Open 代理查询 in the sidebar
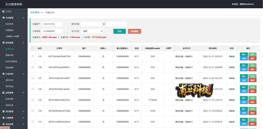The height and width of the screenshot is (129, 263). (10, 30)
